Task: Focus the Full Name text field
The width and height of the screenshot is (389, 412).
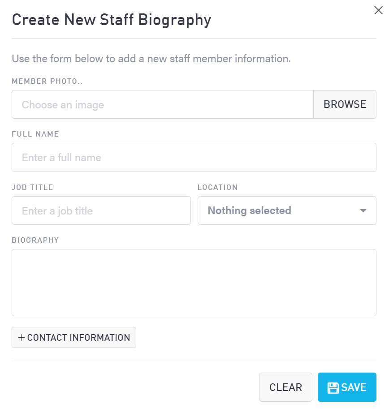Action: pyautogui.click(x=194, y=158)
